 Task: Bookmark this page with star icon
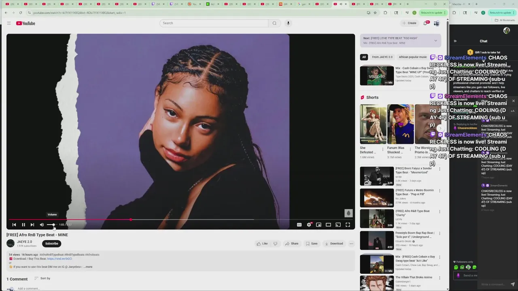pyautogui.click(x=375, y=13)
